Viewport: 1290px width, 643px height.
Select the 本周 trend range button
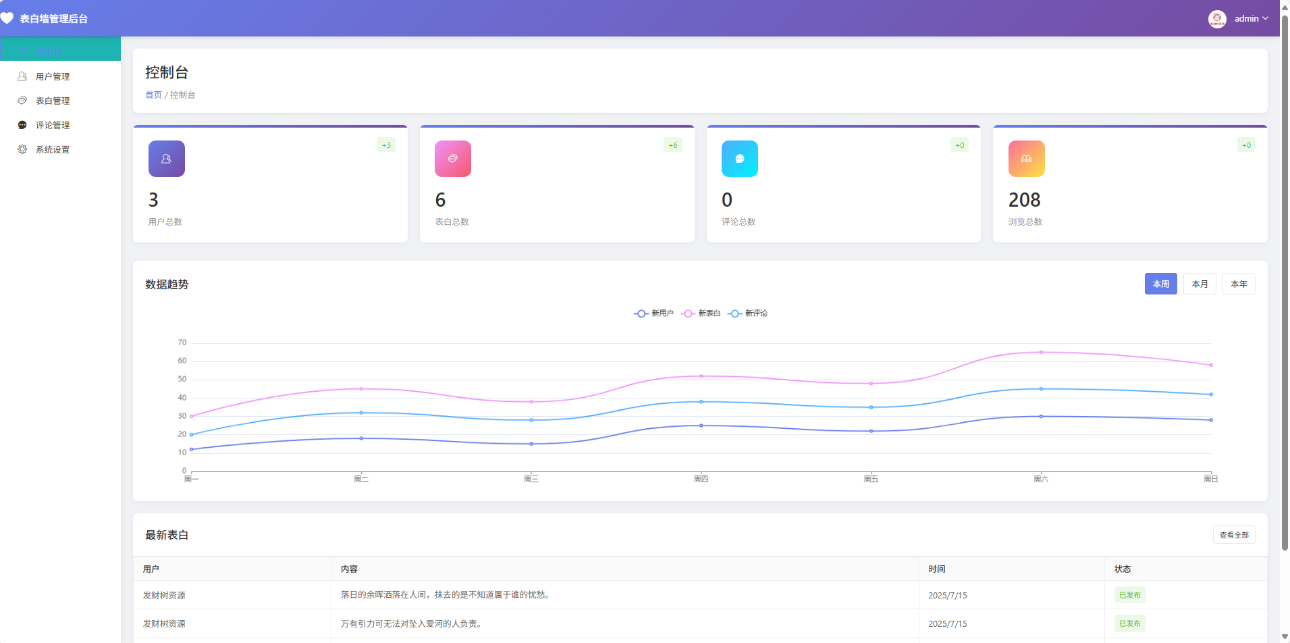[1161, 284]
